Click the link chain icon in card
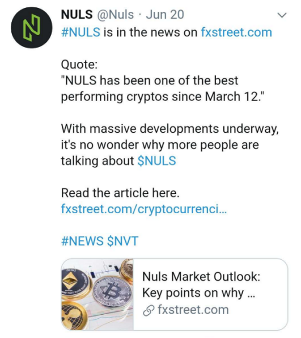 (x=149, y=311)
